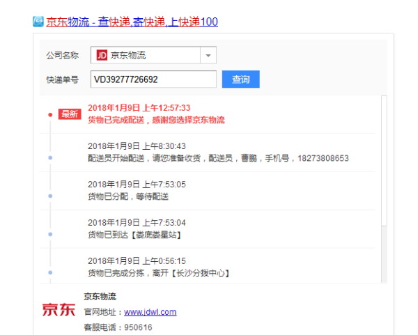This screenshot has height=335, width=418.
Task: Focus the 快递单号 tracking number field
Action: coord(153,79)
